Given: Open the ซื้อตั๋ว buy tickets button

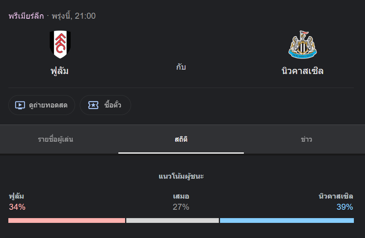Looking at the screenshot, I should [106, 105].
